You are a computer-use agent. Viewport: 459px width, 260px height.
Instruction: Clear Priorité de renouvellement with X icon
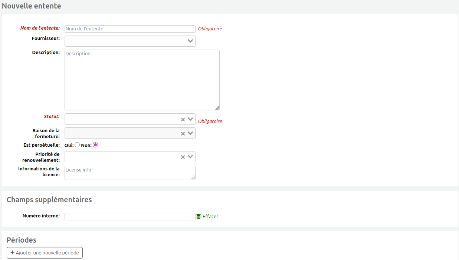pos(183,157)
